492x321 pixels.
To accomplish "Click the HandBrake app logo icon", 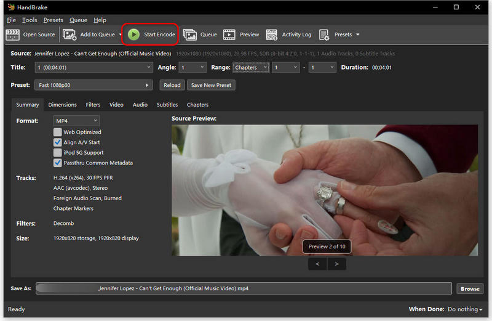I will tap(10, 7).
